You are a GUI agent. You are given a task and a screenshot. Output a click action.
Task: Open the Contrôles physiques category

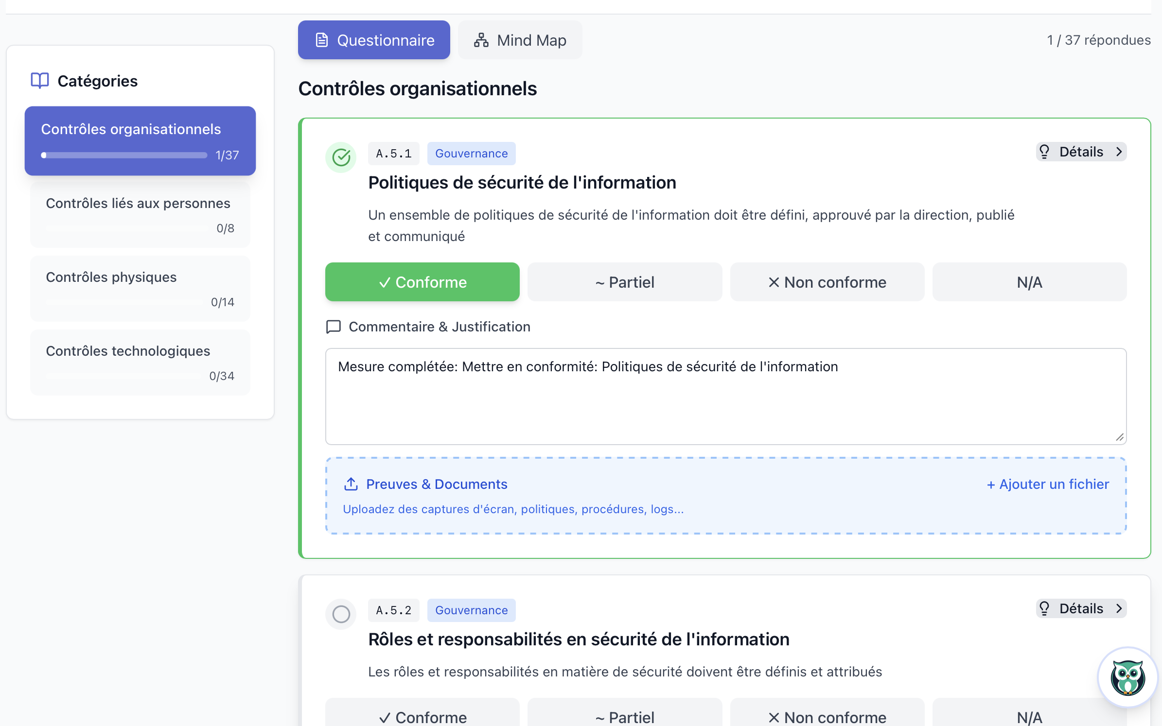(x=140, y=289)
